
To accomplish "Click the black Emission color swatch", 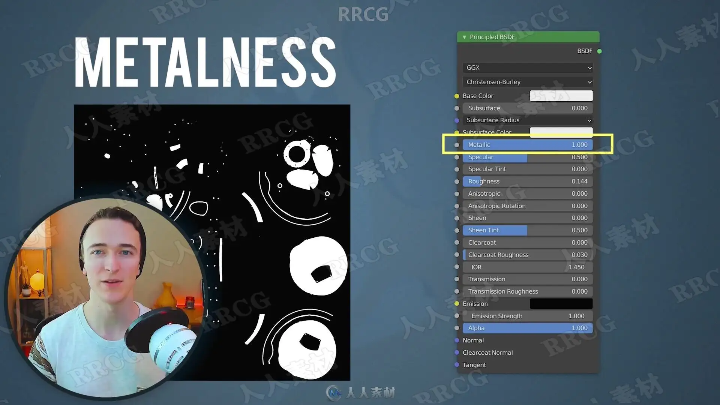I will [x=561, y=304].
